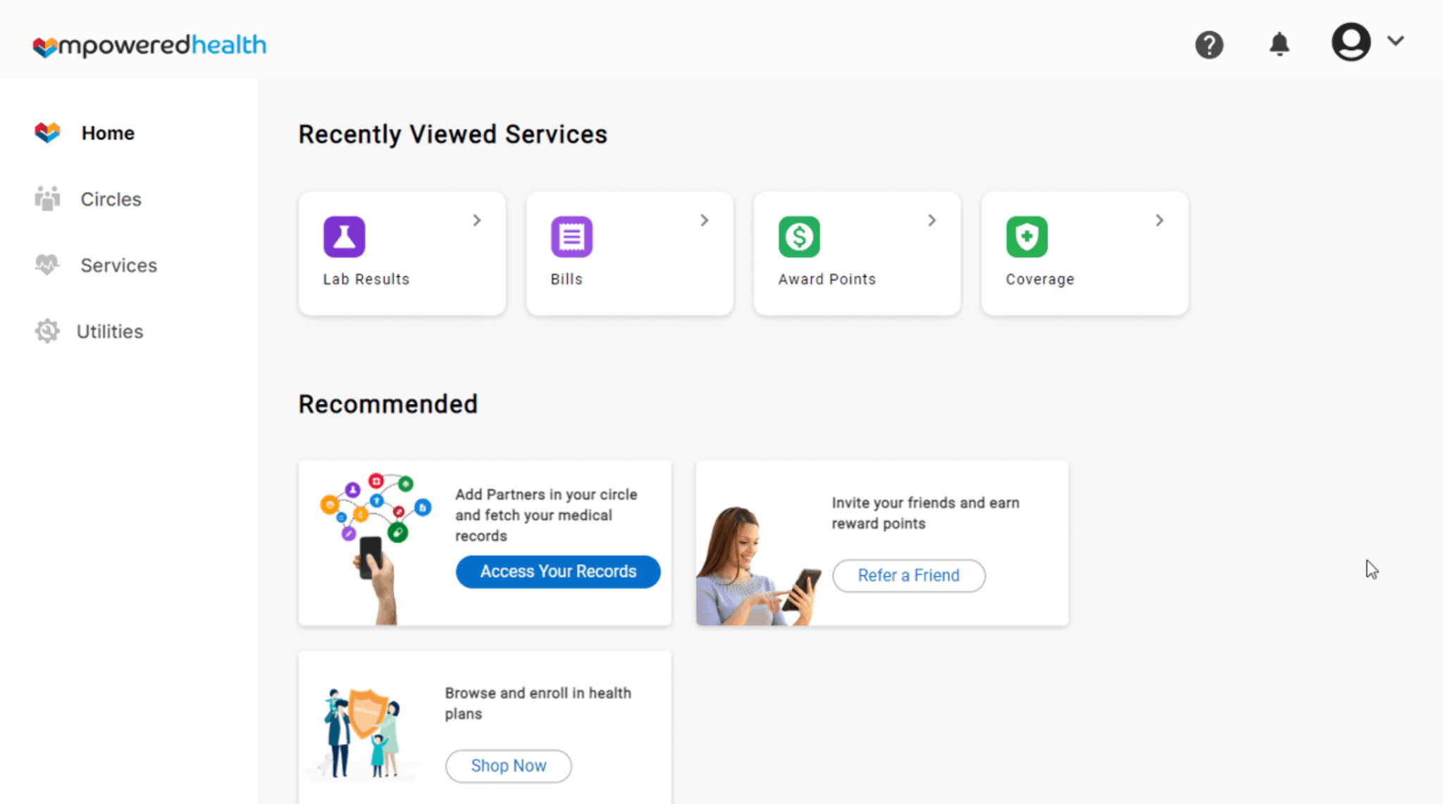Click the green Coverage shield icon

1027,237
